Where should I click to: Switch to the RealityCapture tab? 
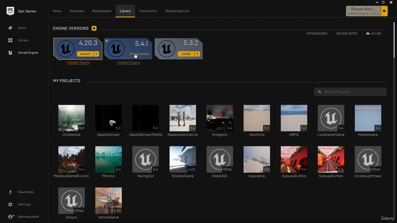coord(177,11)
